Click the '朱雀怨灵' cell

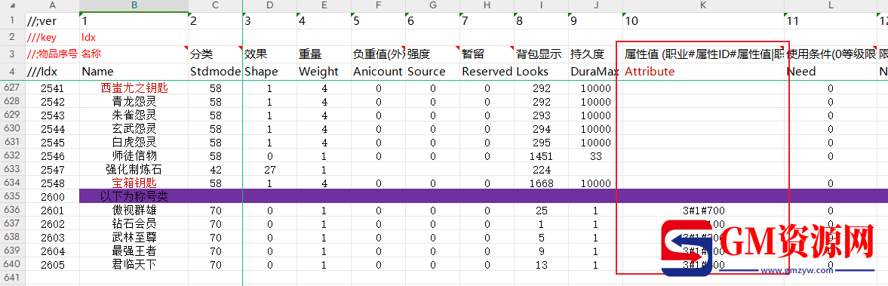tap(134, 115)
